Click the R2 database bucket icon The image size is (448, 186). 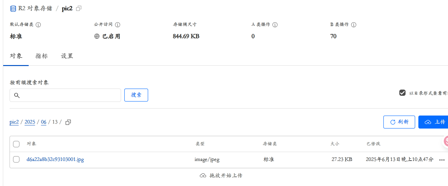click(13, 9)
